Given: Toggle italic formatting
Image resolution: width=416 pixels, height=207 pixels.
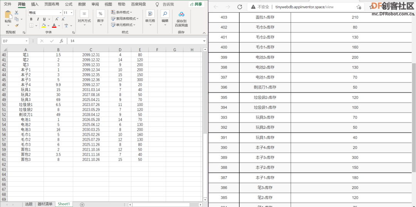Looking at the screenshot, I should tap(38, 19).
